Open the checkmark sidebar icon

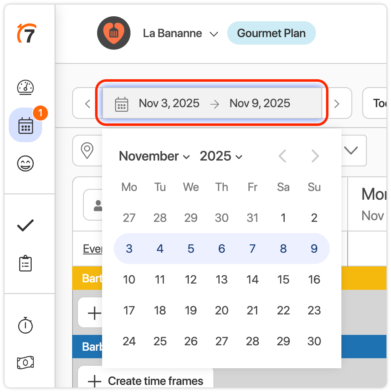(25, 226)
